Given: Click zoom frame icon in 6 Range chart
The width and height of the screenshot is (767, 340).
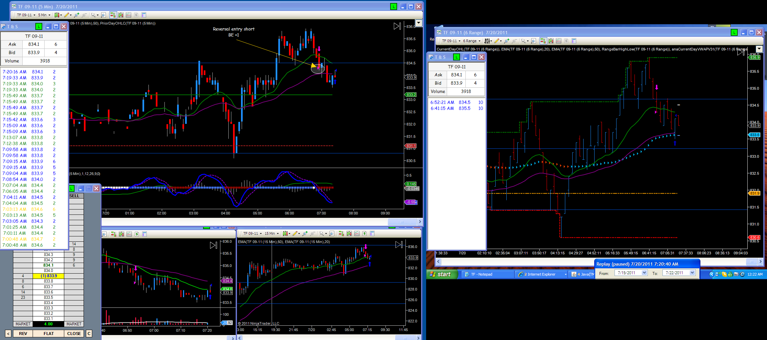Looking at the screenshot, I should pos(533,41).
